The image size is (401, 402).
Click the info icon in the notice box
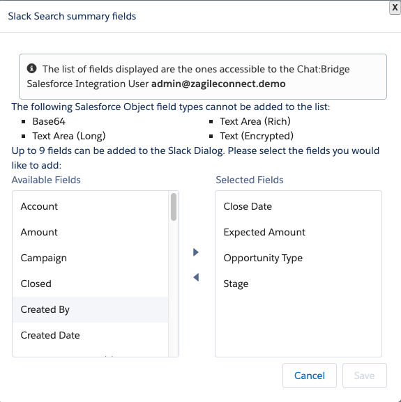coord(31,68)
